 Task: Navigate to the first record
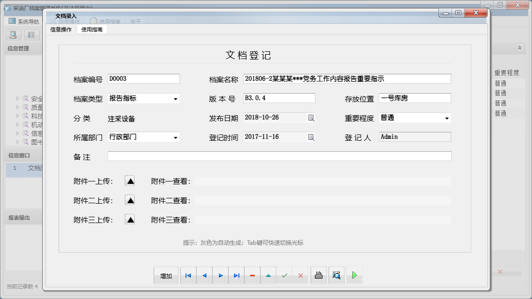tap(188, 275)
